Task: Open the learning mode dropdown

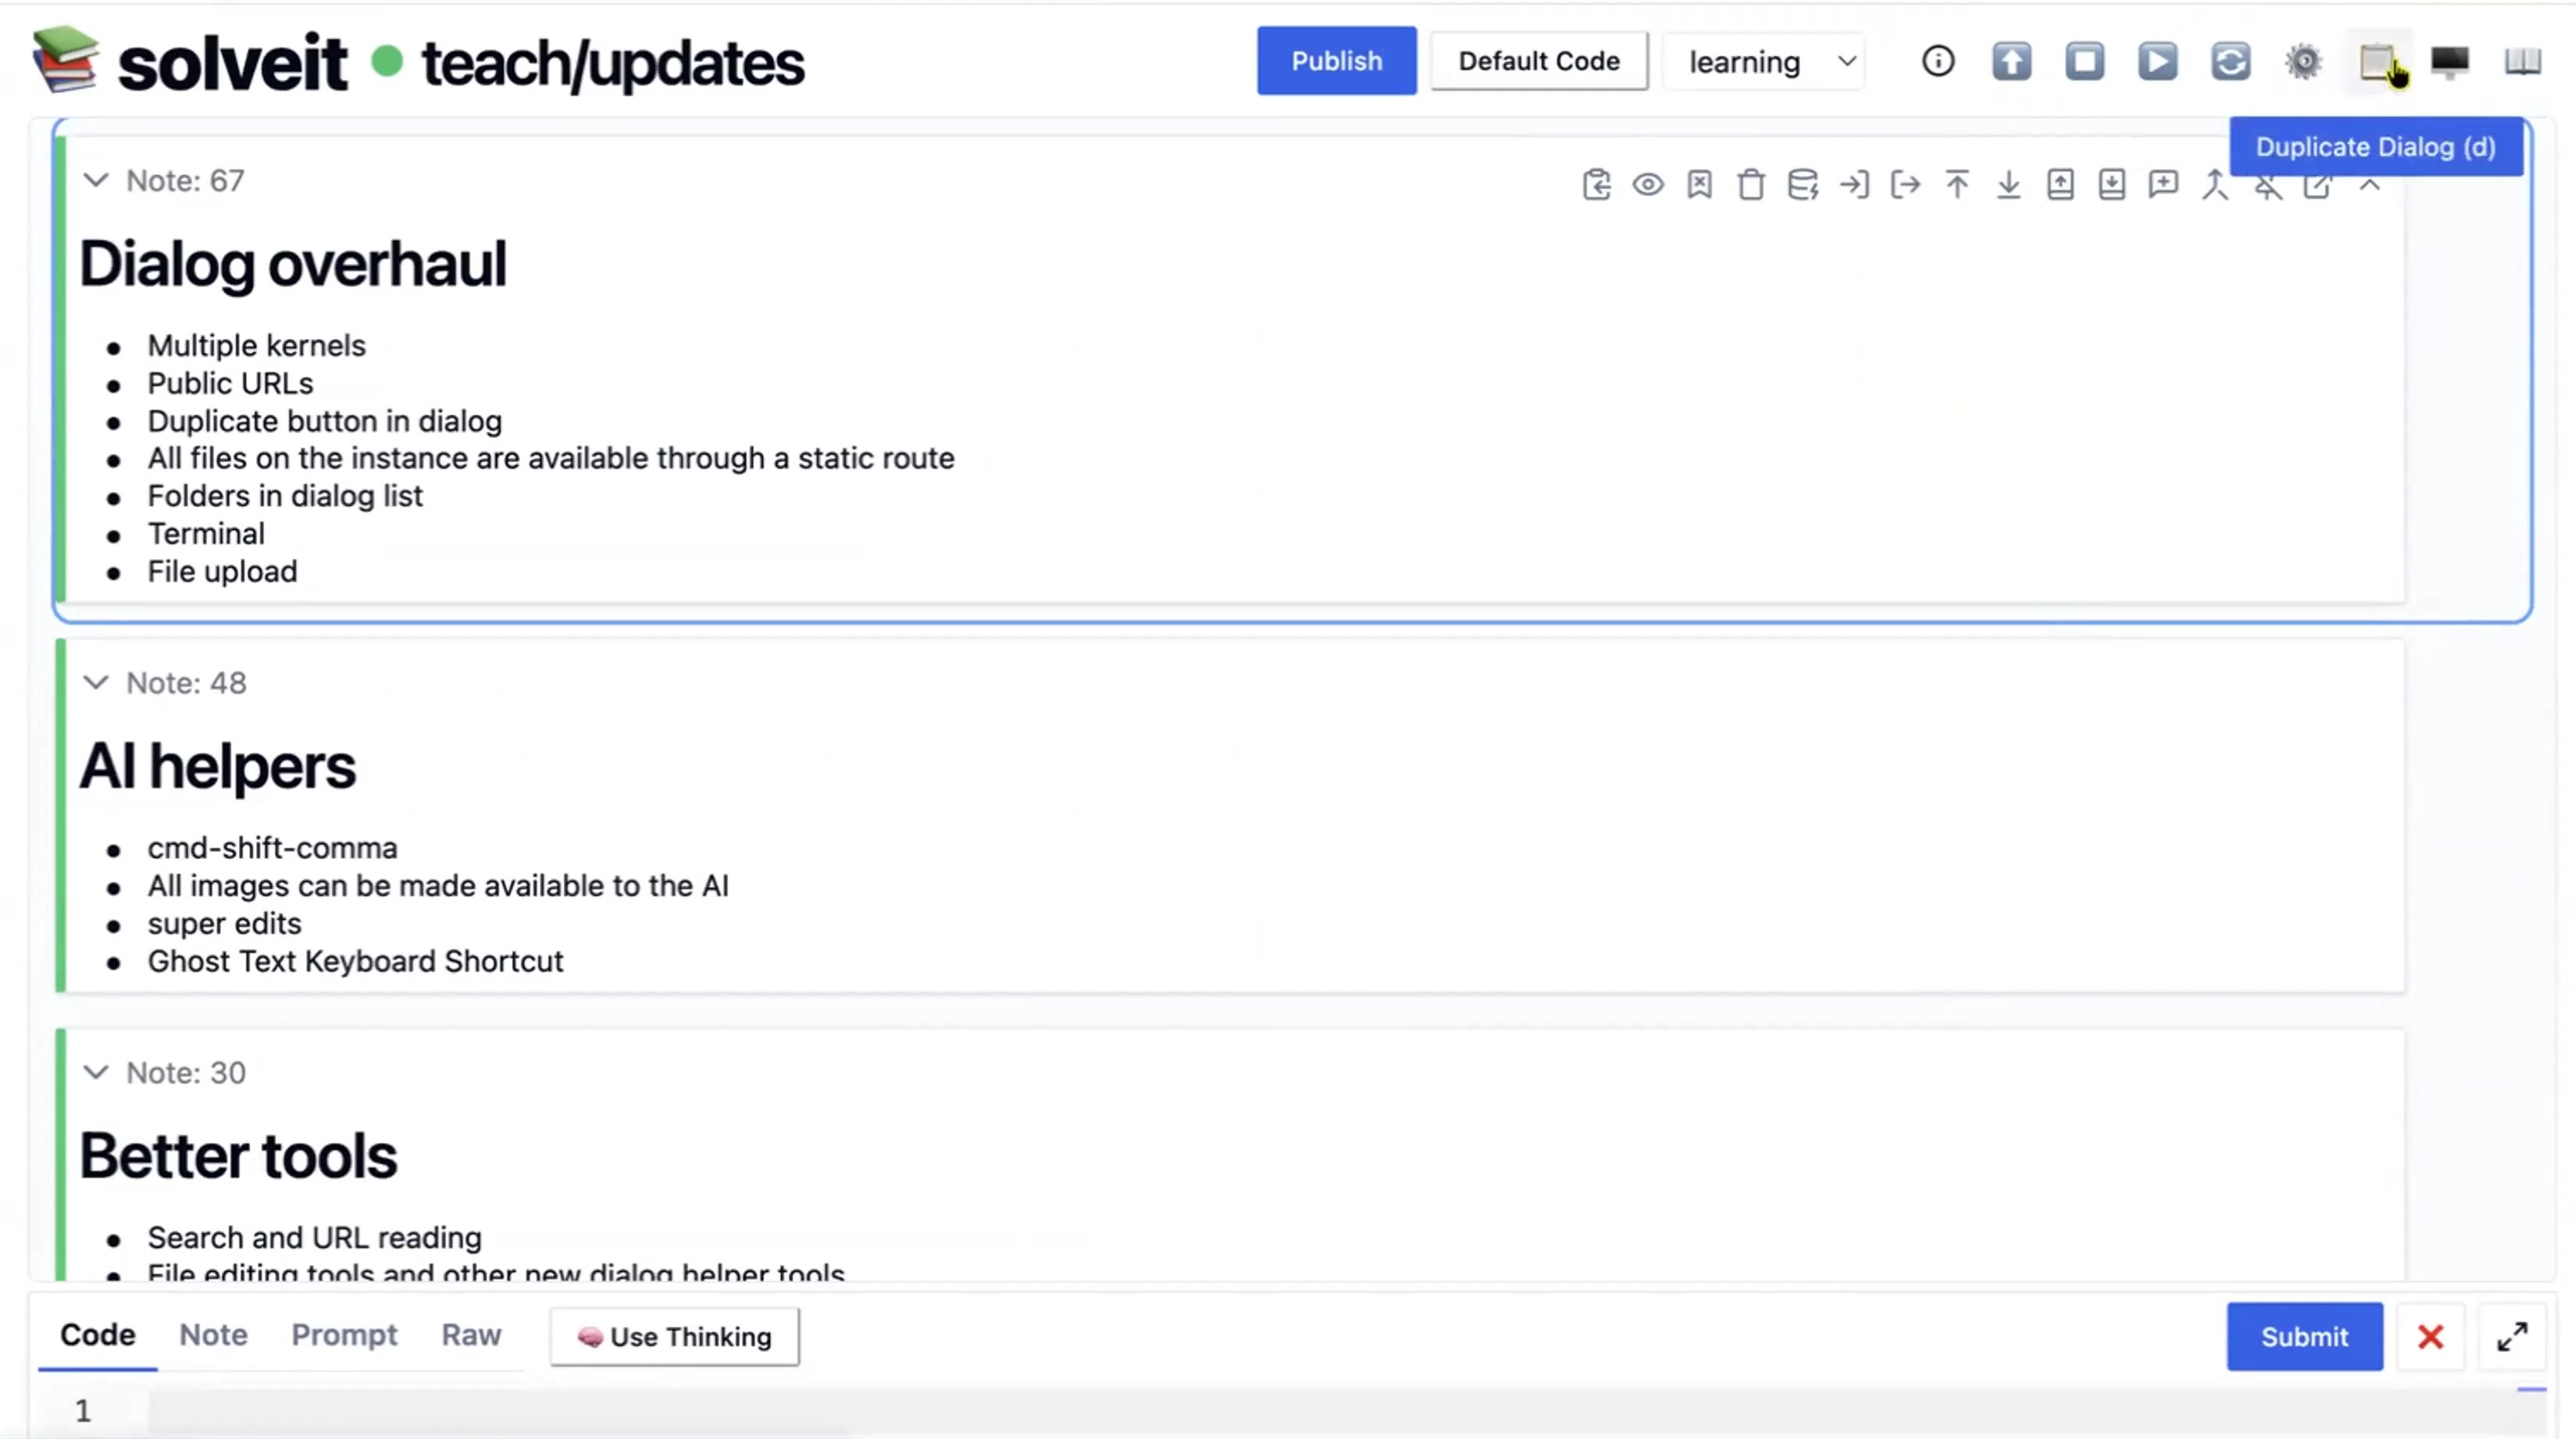Action: point(1767,62)
